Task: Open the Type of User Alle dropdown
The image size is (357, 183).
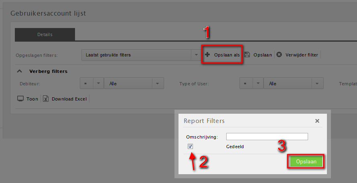Action: pos(317,83)
